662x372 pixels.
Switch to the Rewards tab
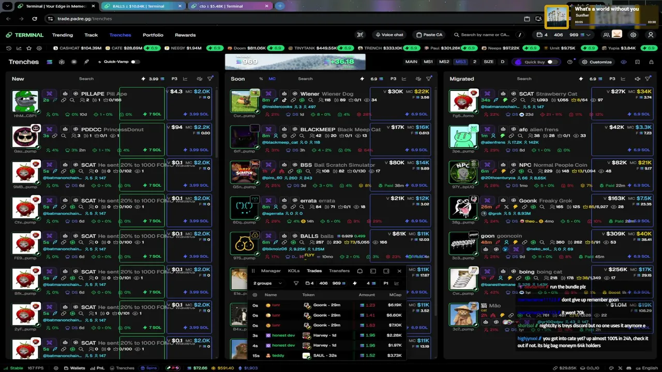[185, 35]
